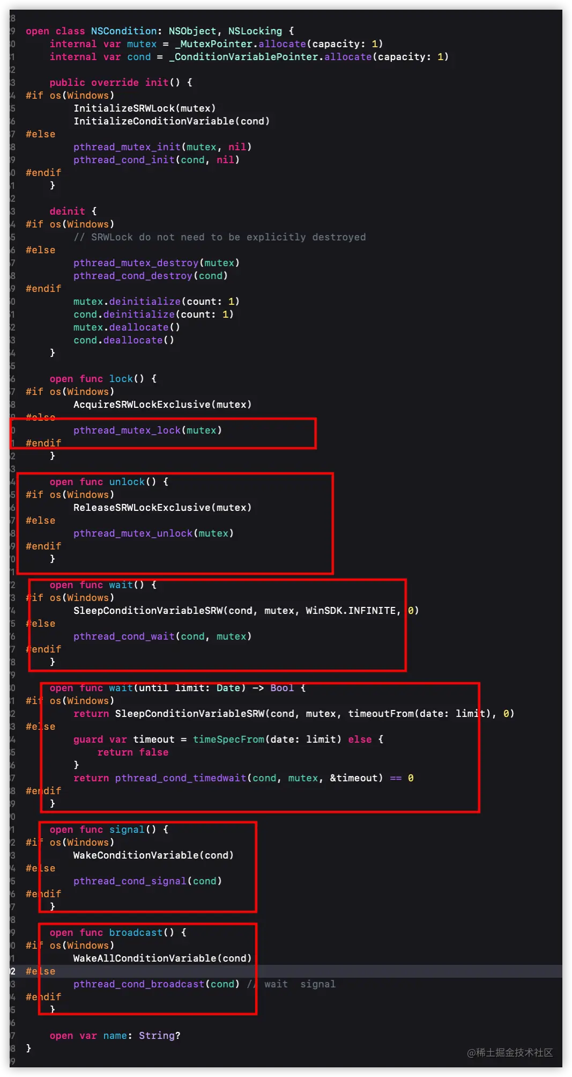
Task: Select the _MutexPointer.allocate declaration line
Action: [216, 44]
